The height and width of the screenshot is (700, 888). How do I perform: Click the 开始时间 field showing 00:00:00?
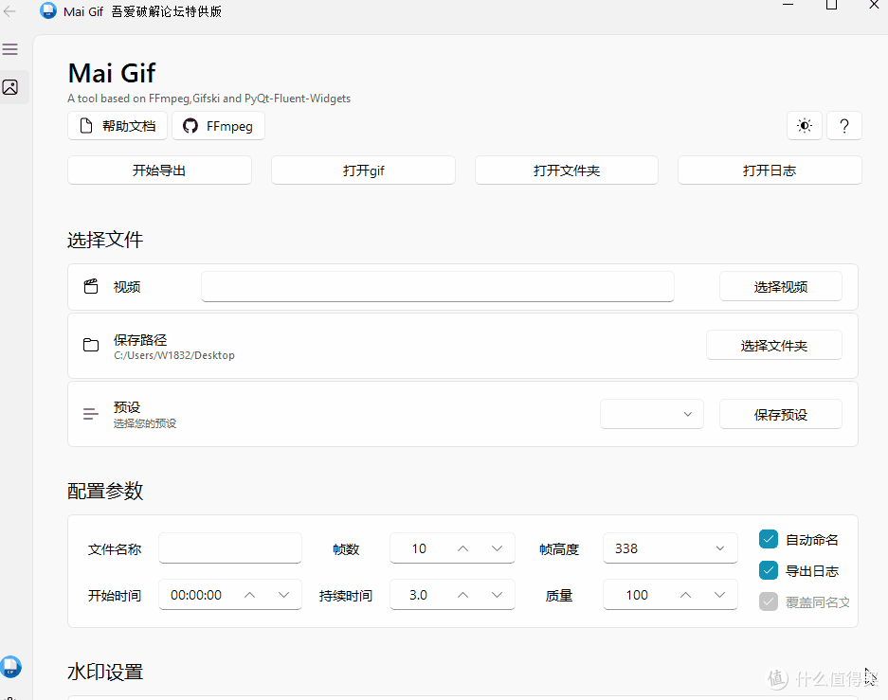[196, 595]
